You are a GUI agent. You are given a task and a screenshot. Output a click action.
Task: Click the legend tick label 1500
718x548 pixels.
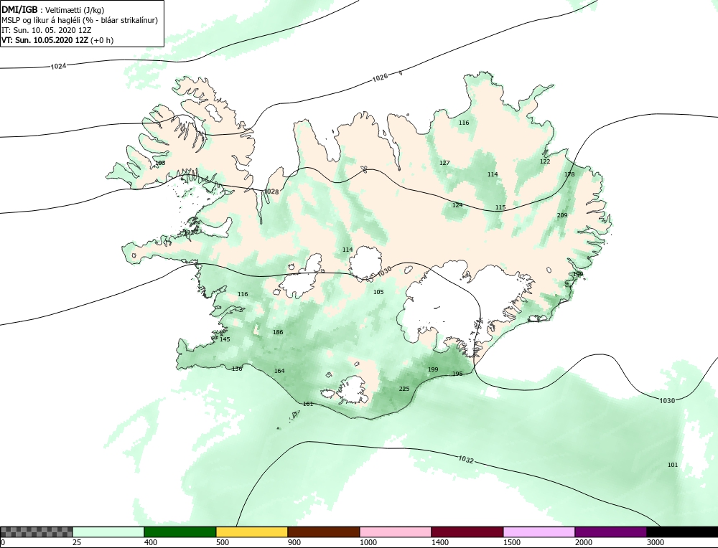(512, 543)
